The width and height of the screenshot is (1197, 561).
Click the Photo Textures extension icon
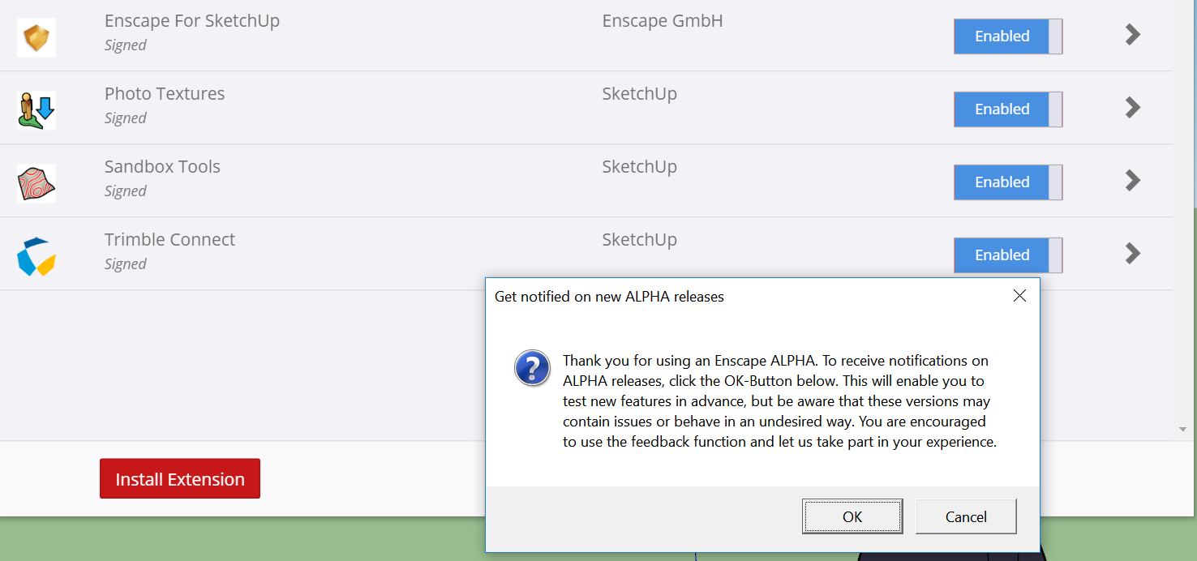pos(36,110)
